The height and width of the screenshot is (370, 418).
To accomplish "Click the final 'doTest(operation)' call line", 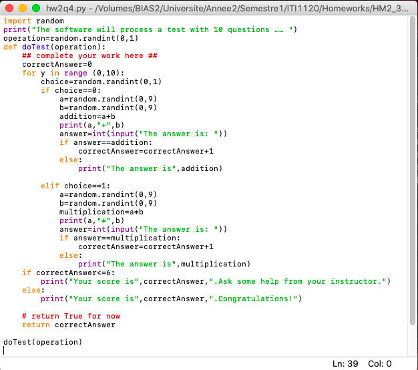I will click(x=43, y=342).
